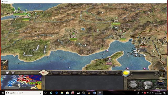Click the Type here to search box
168x95 pixels.
pos(24,93)
